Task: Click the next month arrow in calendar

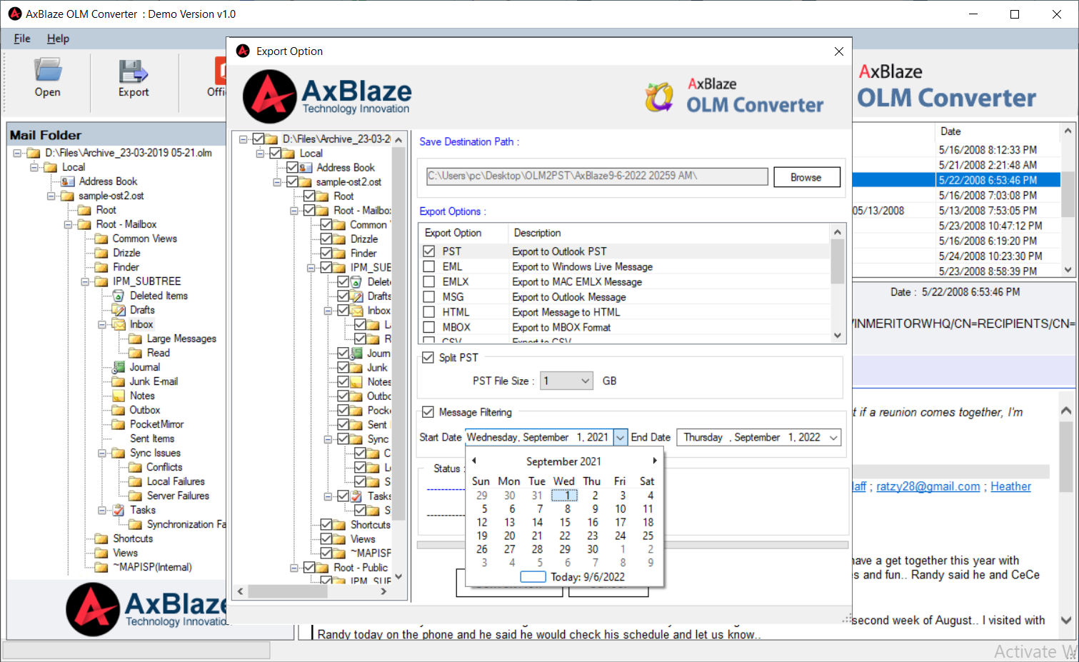Action: tap(654, 461)
